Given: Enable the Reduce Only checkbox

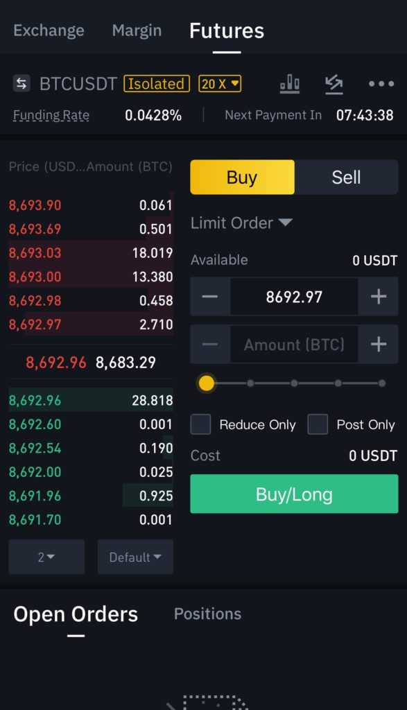Looking at the screenshot, I should pyautogui.click(x=201, y=424).
